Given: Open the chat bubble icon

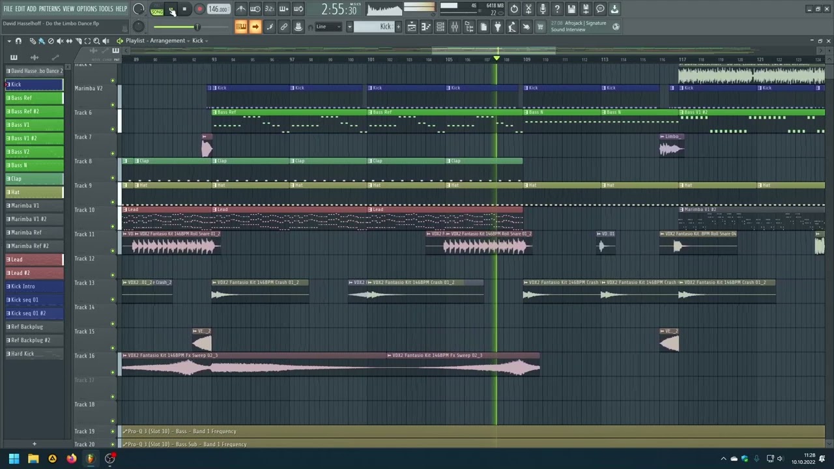Looking at the screenshot, I should (x=600, y=9).
